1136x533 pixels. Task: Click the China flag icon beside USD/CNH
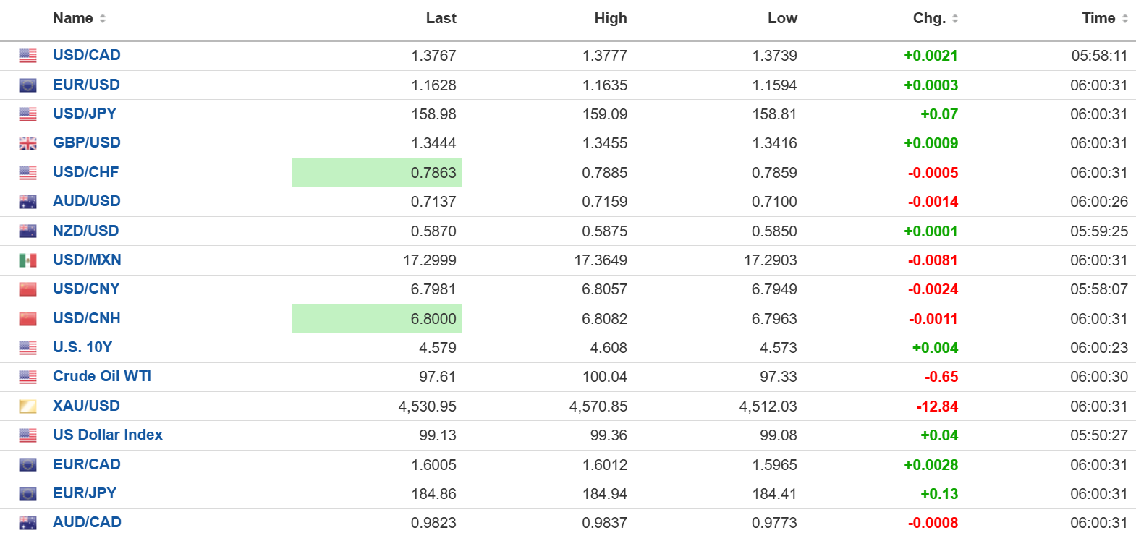click(x=27, y=318)
